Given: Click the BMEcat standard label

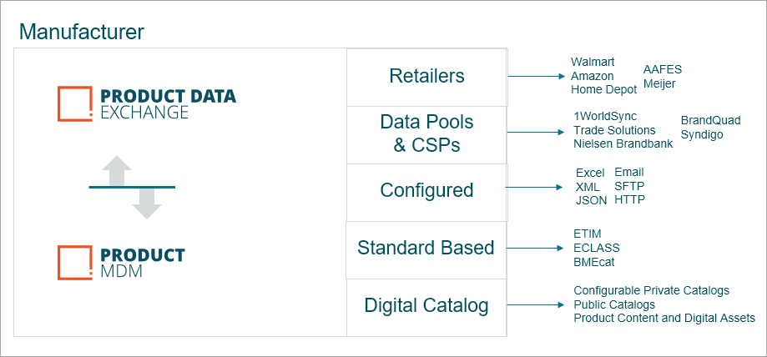Looking at the screenshot, I should pyautogui.click(x=595, y=261).
